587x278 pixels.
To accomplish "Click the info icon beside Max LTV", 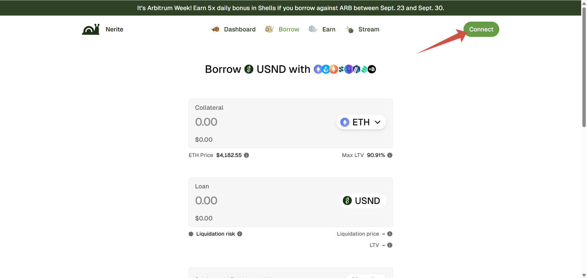I will point(390,155).
